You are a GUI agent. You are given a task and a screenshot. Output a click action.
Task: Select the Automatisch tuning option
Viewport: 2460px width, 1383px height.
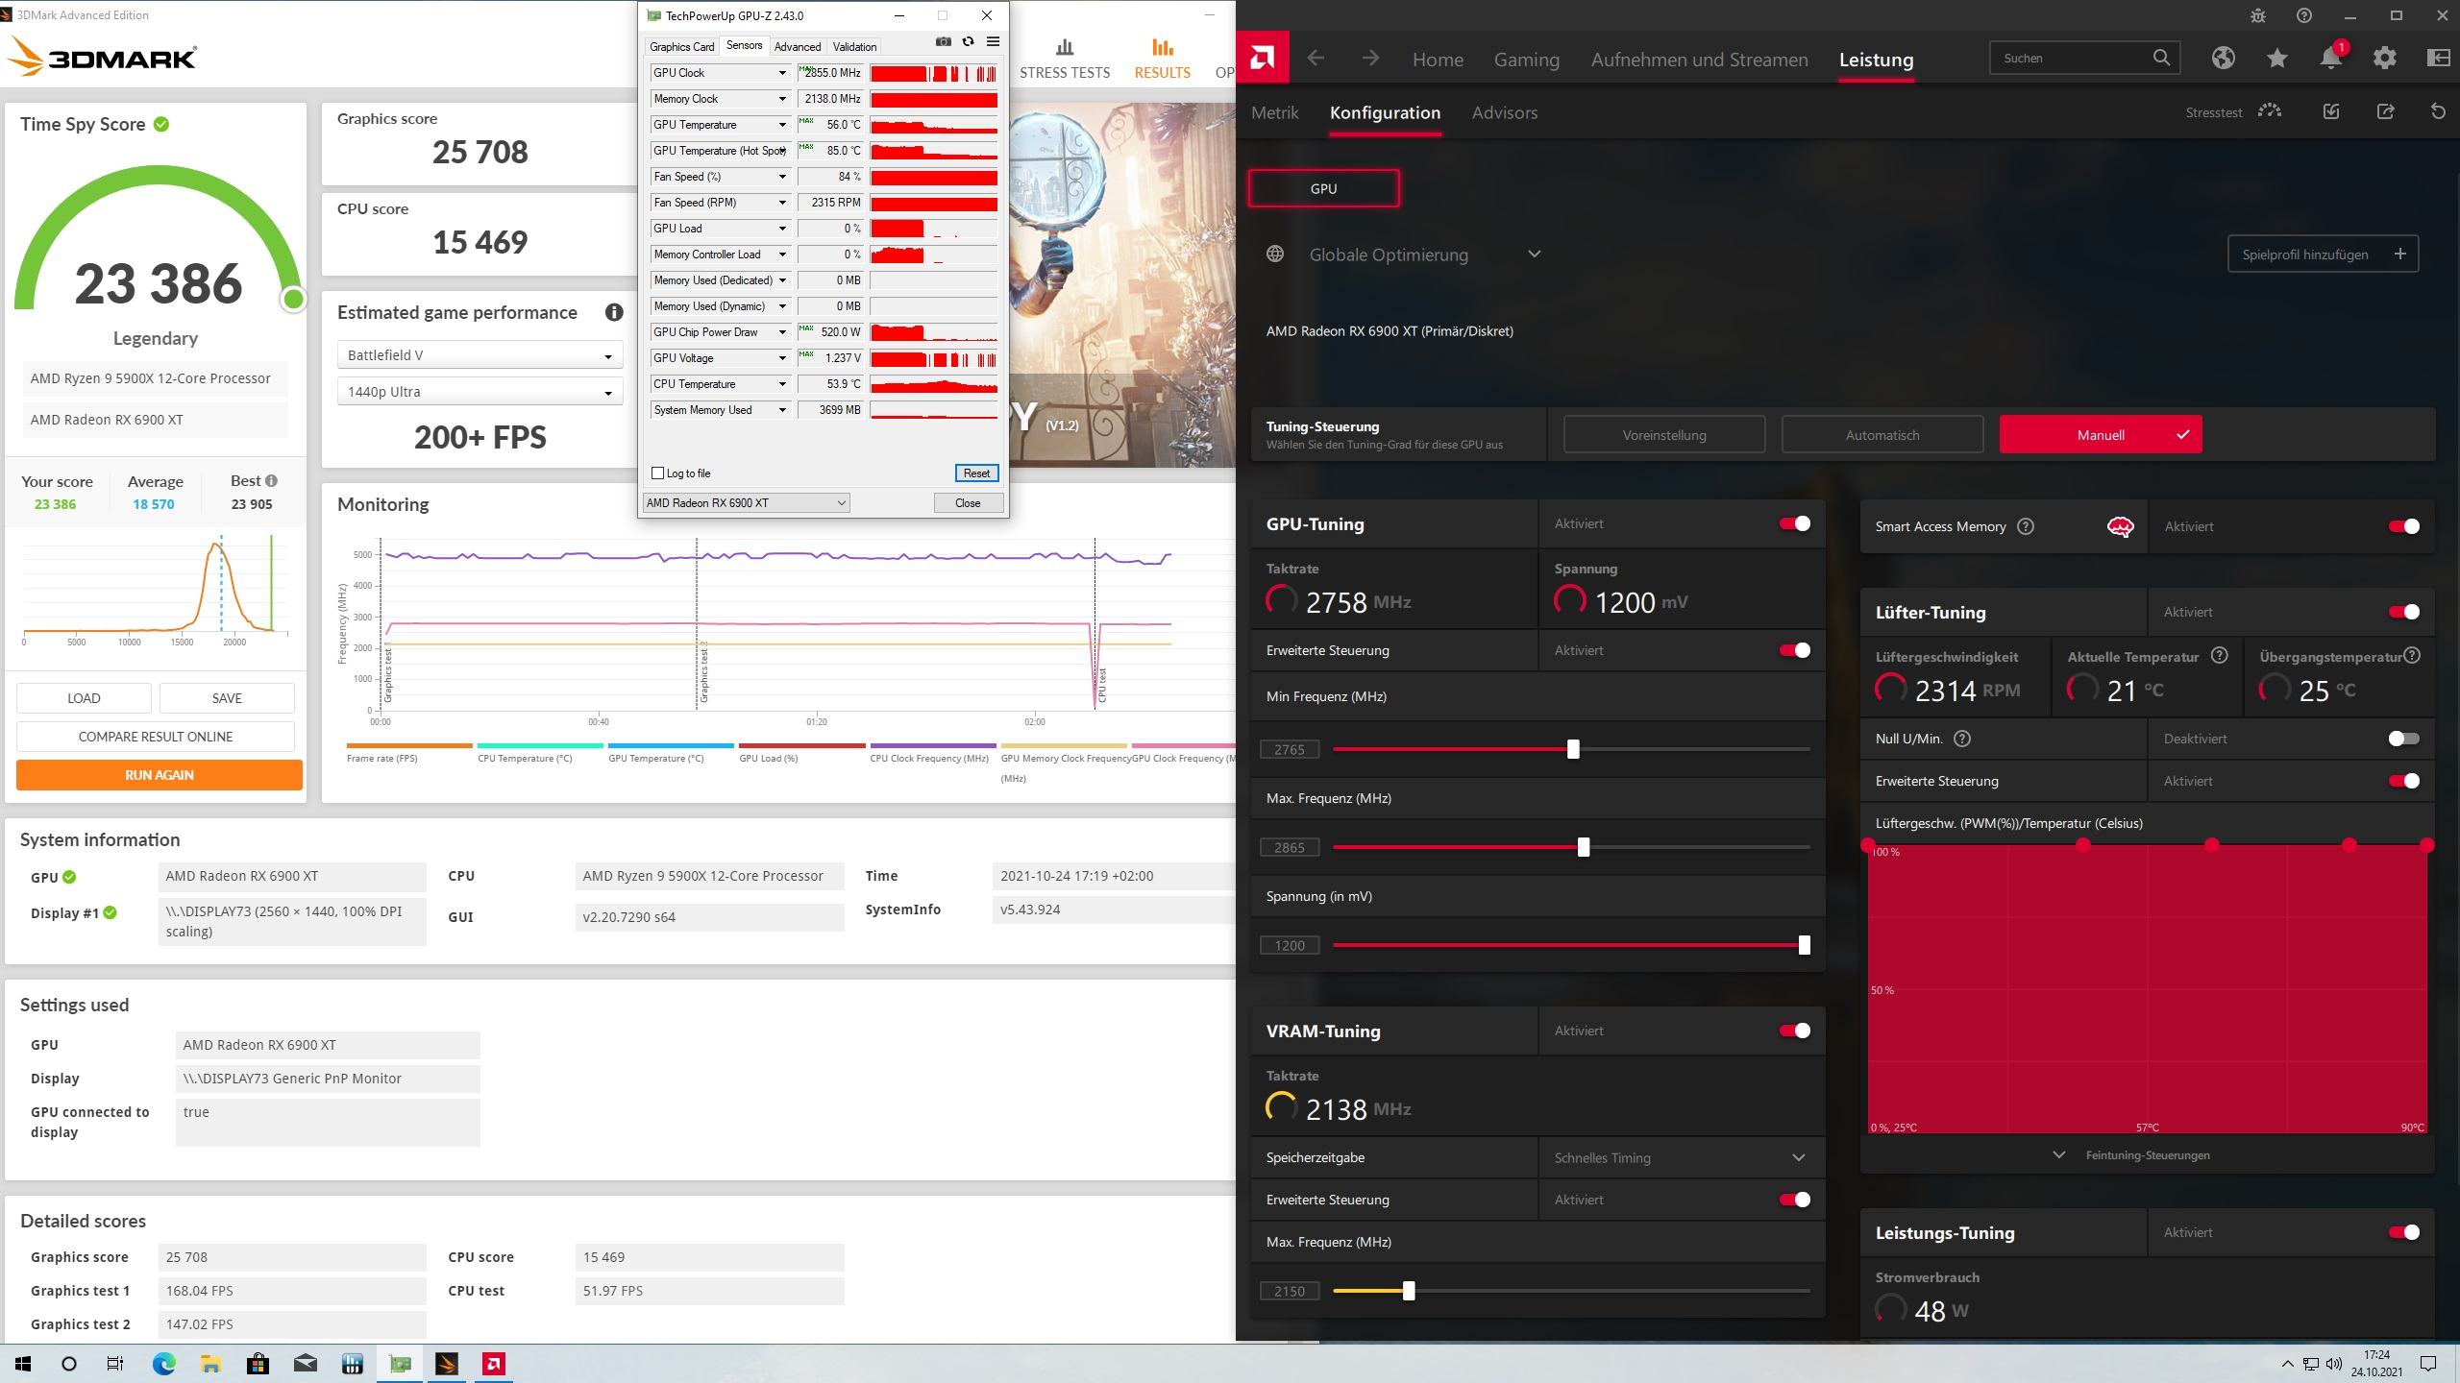1882,435
